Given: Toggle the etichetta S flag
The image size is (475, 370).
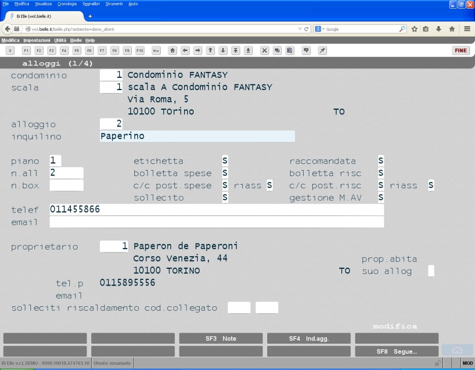Looking at the screenshot, I should [x=225, y=160].
